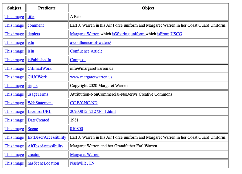Click the 'Predicate' column header
242x174 pixels.
click(x=47, y=8)
